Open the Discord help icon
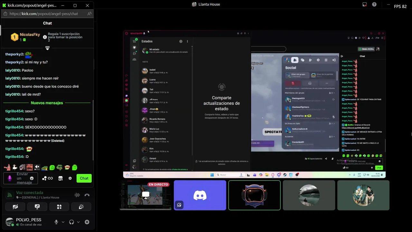Viewport: 412px width, 232px height. pyautogui.click(x=374, y=5)
